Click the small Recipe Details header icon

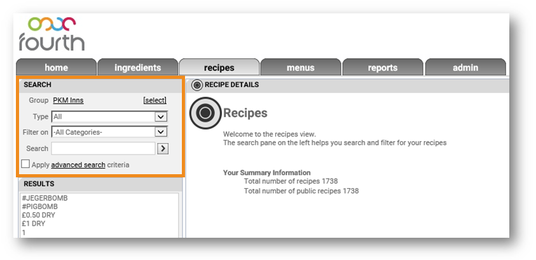[196, 85]
